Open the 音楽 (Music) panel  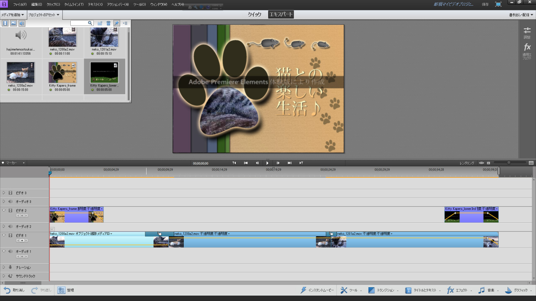[482, 290]
